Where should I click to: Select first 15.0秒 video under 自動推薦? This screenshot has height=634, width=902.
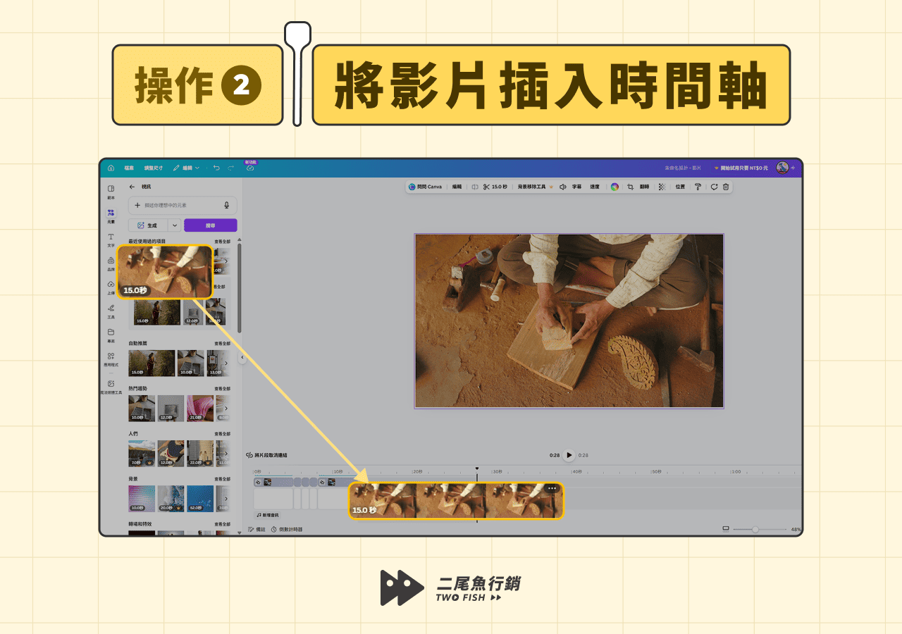152,363
